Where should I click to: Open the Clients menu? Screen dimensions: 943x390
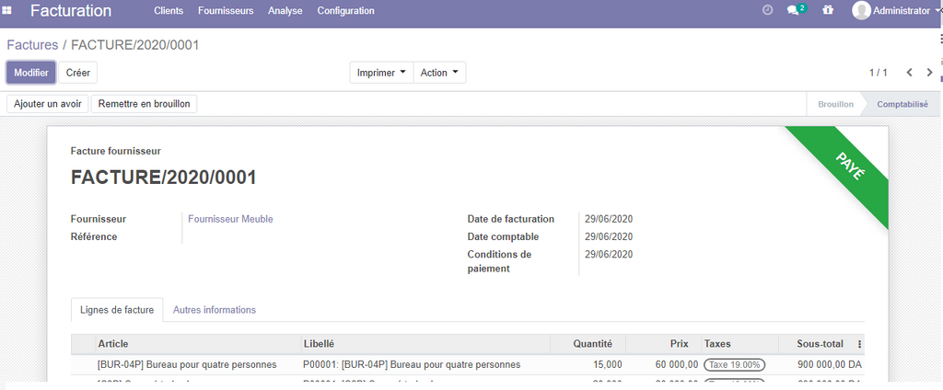tap(169, 11)
